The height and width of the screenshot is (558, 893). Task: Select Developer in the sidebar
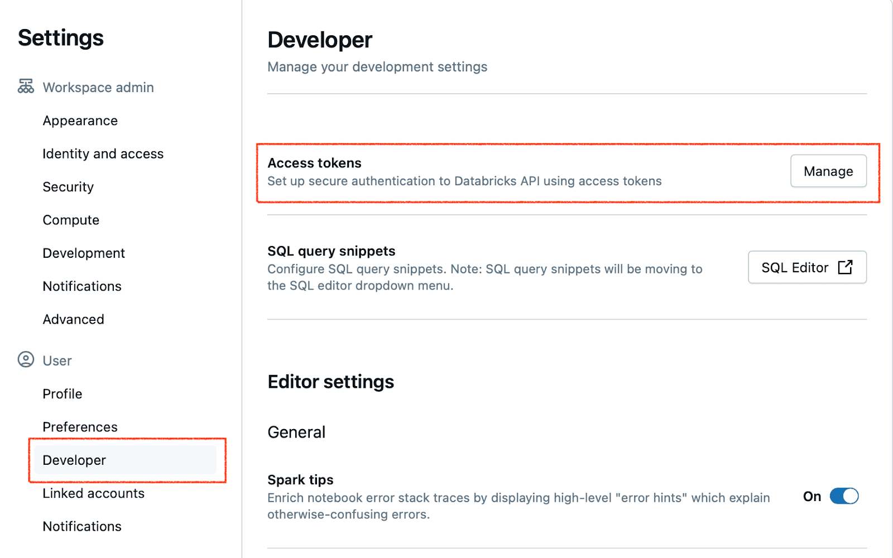[125, 460]
